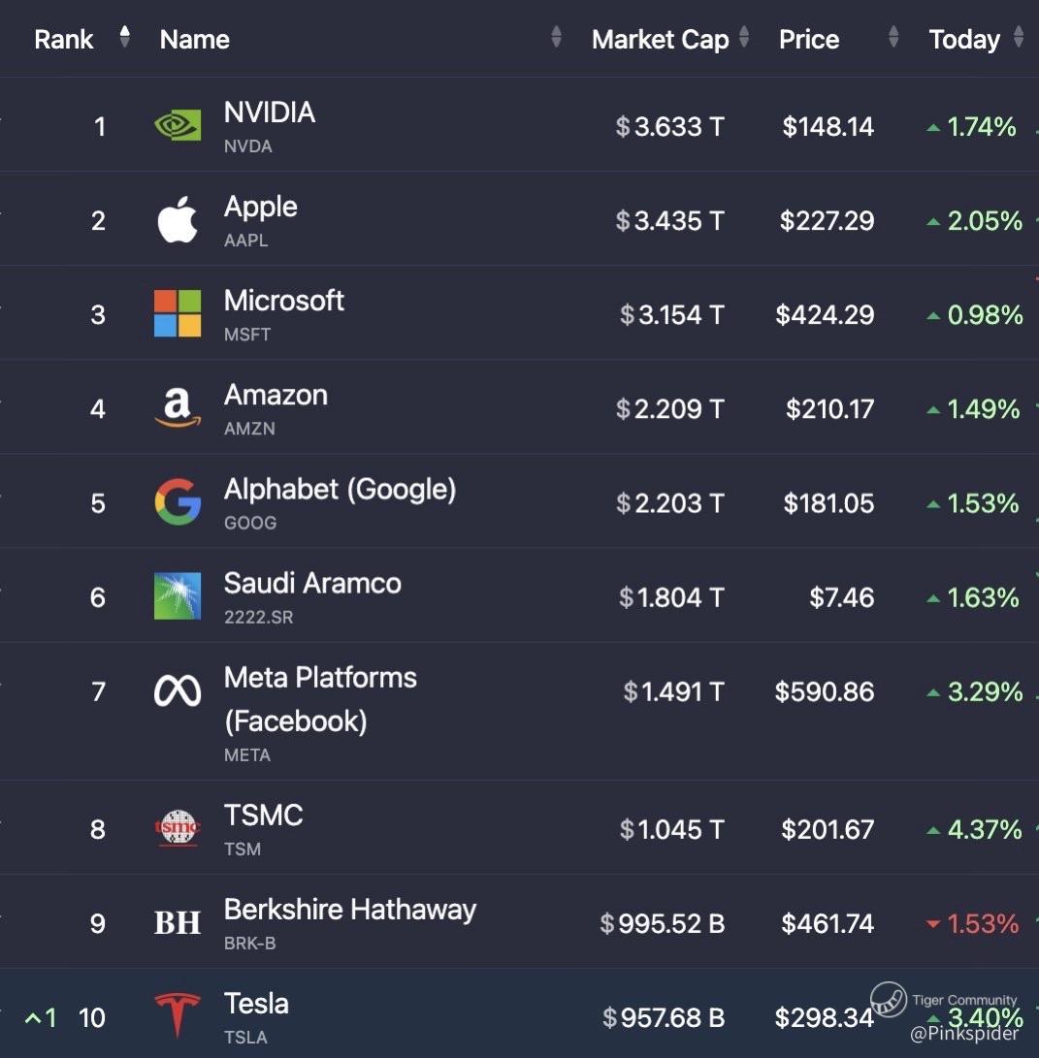Select Tesla's market cap value
The height and width of the screenshot is (1058, 1039).
pos(664,1017)
